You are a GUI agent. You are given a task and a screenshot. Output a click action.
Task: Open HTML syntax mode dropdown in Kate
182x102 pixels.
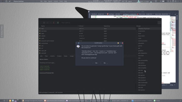point(172,85)
